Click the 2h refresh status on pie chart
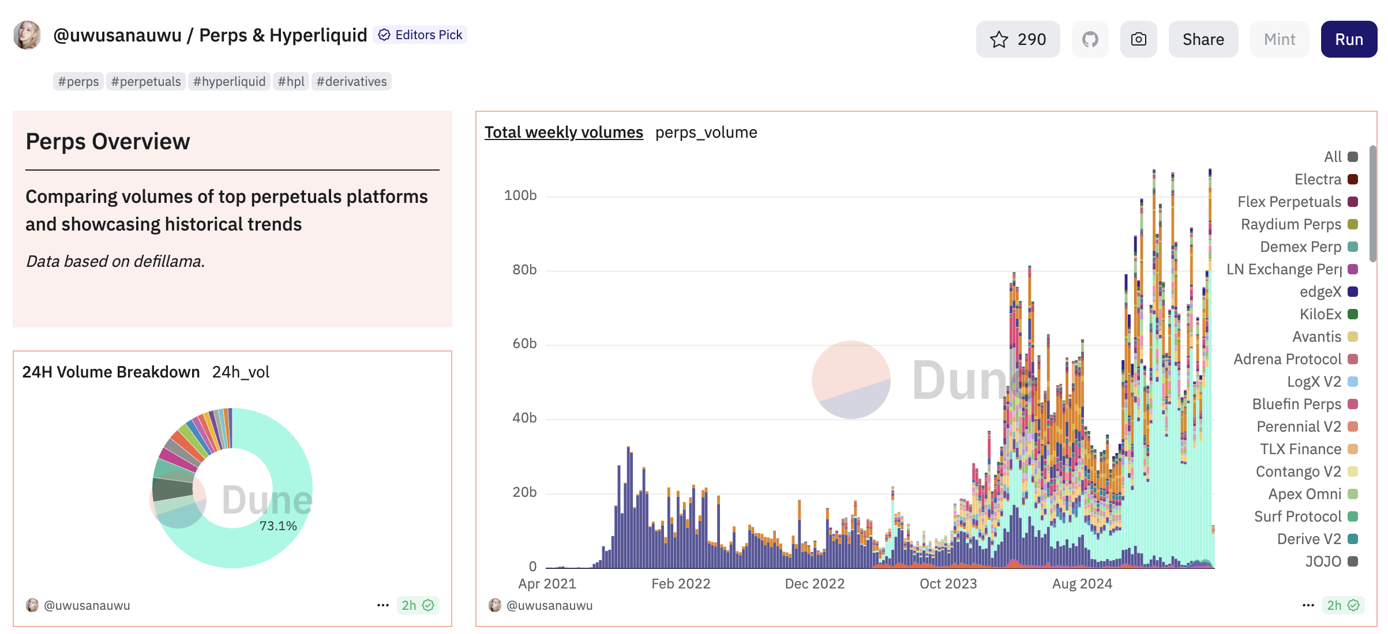 click(x=418, y=605)
